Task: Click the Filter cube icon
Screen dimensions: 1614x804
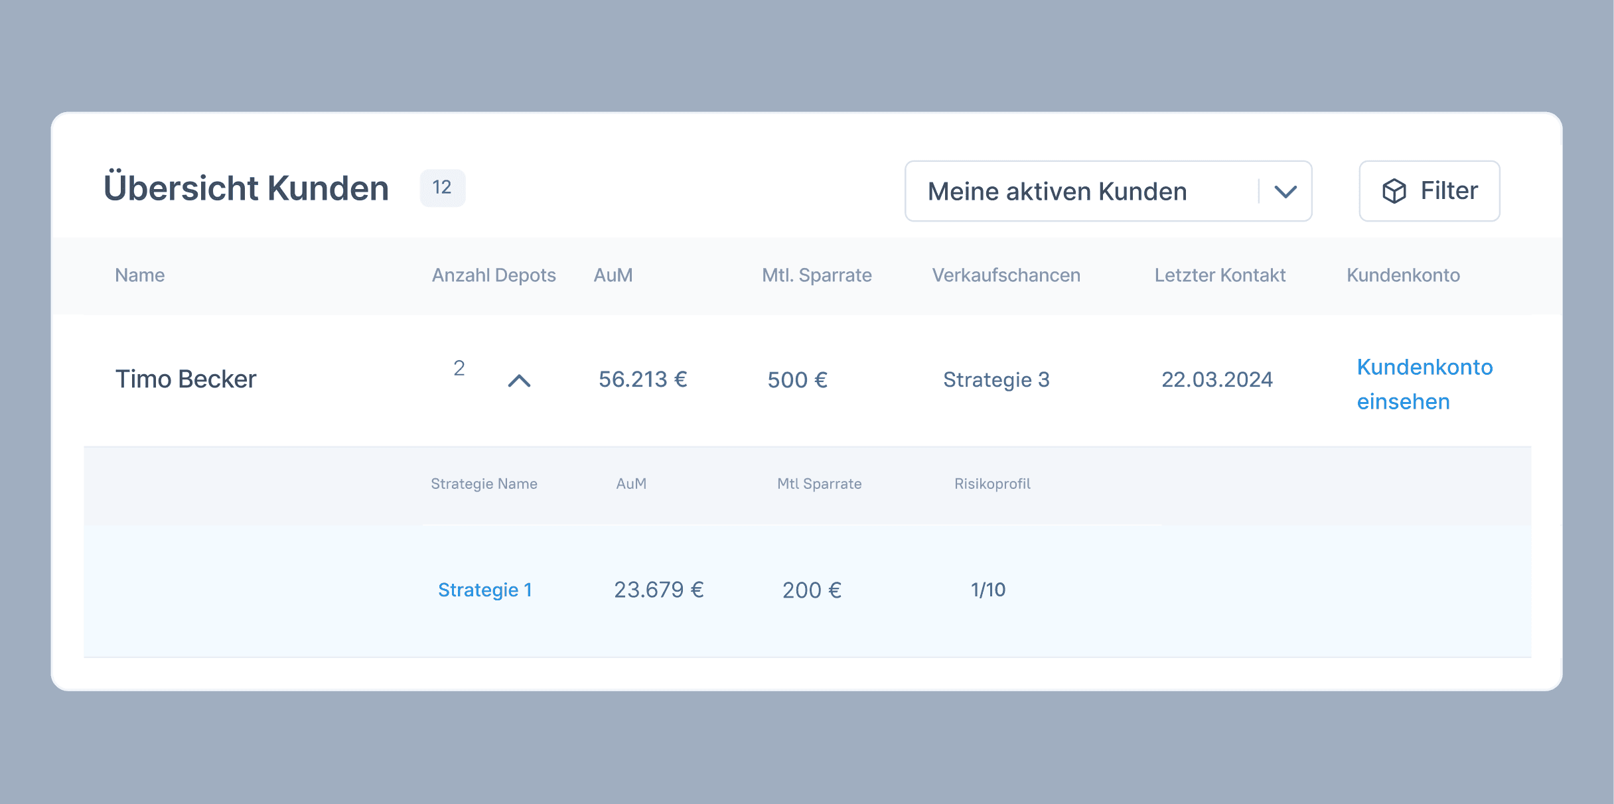Action: [x=1394, y=191]
